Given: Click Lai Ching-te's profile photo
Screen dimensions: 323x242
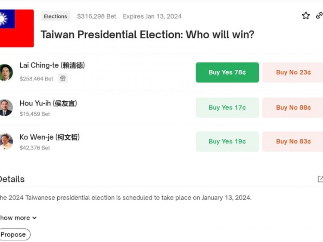Looking at the screenshot, I should coord(6,72).
